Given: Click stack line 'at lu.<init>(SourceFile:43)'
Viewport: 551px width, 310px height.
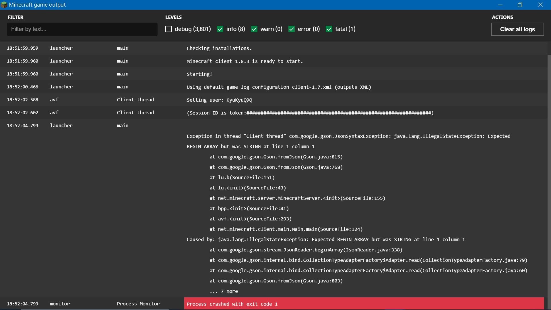Looking at the screenshot, I should [248, 188].
